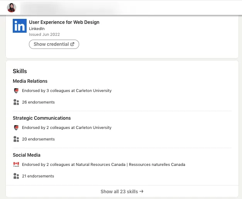The height and width of the screenshot is (199, 242).
Task: View the 26 endorsements list
Action: tap(38, 102)
